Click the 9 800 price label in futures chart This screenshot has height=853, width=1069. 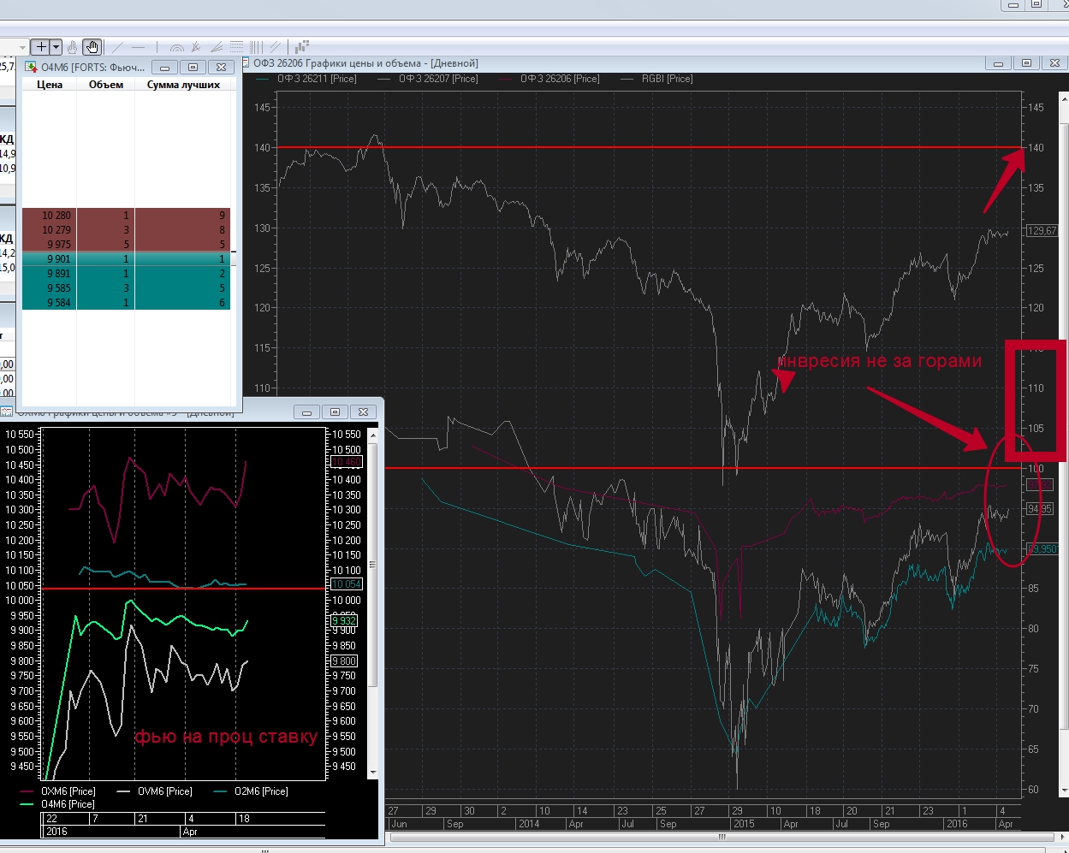click(x=344, y=661)
